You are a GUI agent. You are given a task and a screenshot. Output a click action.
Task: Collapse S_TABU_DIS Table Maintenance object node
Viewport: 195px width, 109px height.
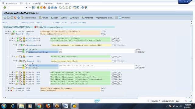(x=12, y=41)
